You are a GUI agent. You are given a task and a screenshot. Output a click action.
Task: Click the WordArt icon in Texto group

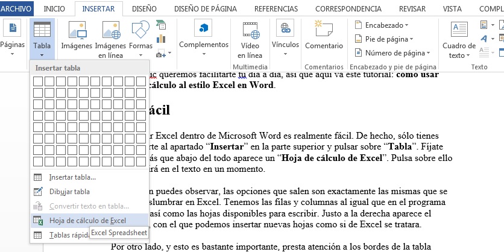tap(484, 39)
